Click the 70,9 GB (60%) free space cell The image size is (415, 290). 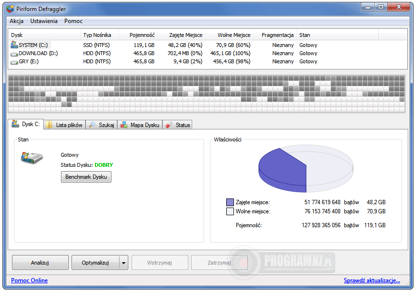pos(233,45)
